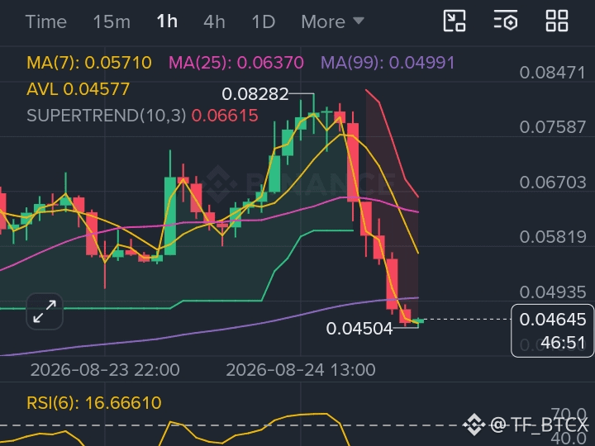The width and height of the screenshot is (595, 446).
Task: Click the RSI(6): 16.66610 label
Action: tap(94, 403)
